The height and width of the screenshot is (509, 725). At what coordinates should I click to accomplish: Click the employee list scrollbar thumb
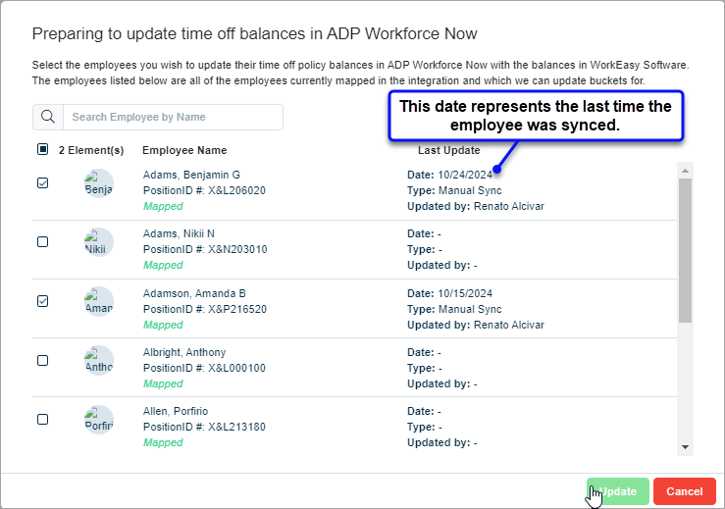pos(685,250)
